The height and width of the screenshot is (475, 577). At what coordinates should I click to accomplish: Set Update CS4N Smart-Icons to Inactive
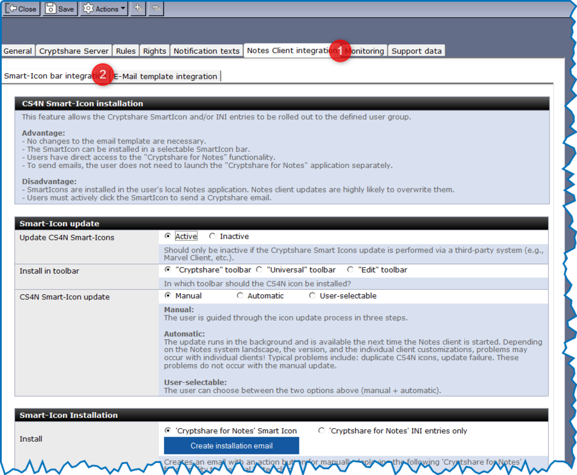[x=212, y=236]
